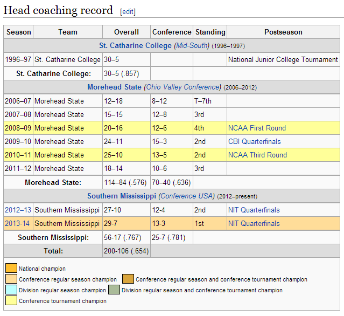Select the 1st standing cell
Screen dimensions: 344x316
pos(210,223)
